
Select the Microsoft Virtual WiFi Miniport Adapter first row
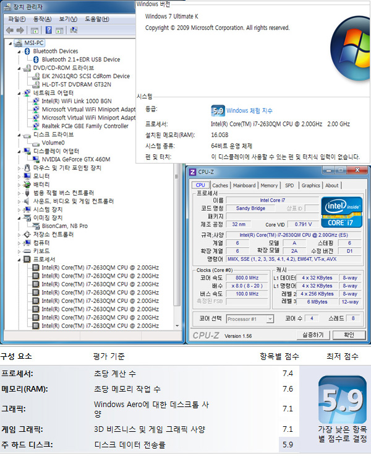(88, 109)
